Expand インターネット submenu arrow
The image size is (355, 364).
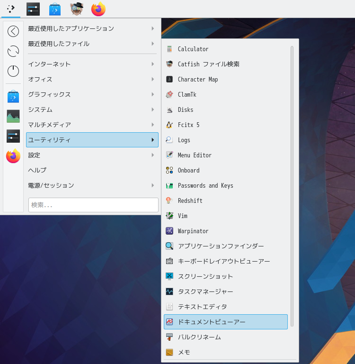(x=152, y=64)
